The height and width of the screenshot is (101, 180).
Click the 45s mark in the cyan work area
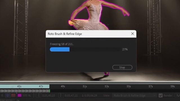click(x=19, y=86)
